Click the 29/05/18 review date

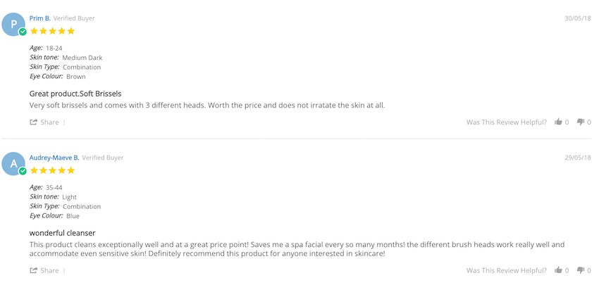tap(578, 158)
